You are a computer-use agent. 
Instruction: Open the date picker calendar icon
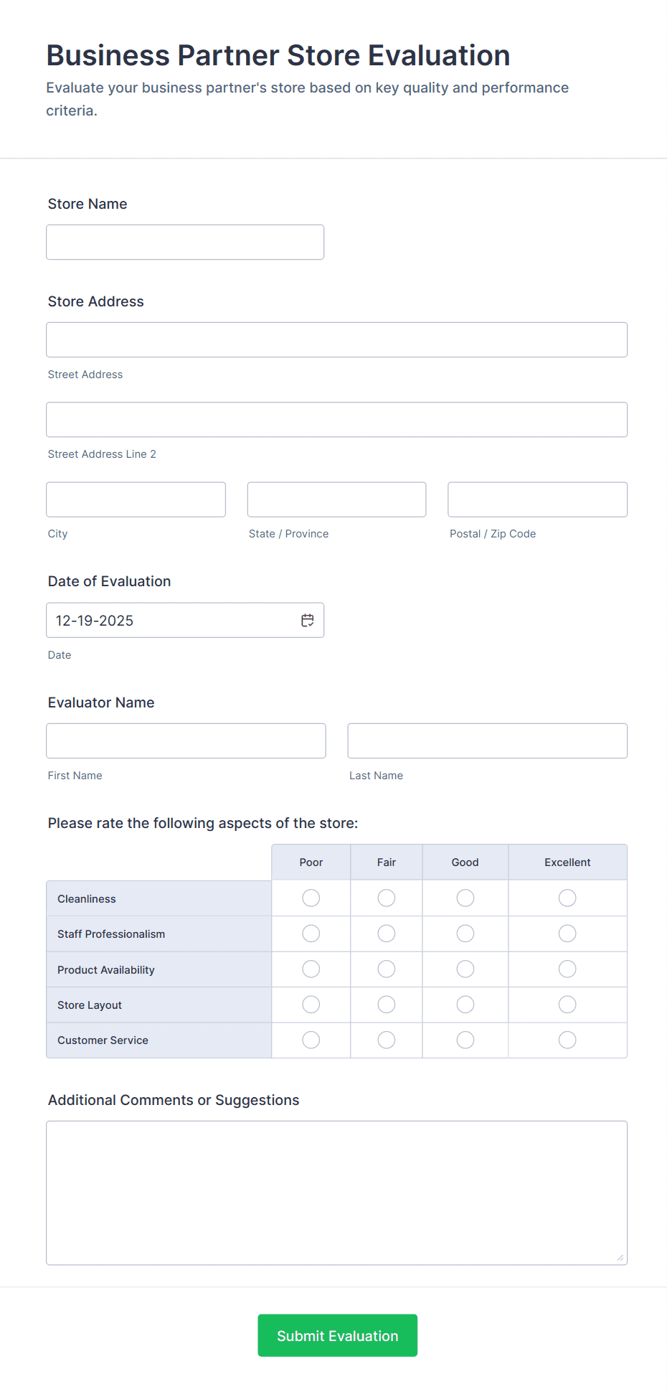pyautogui.click(x=307, y=619)
